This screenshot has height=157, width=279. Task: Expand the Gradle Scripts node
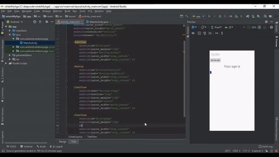[x=6, y=63]
